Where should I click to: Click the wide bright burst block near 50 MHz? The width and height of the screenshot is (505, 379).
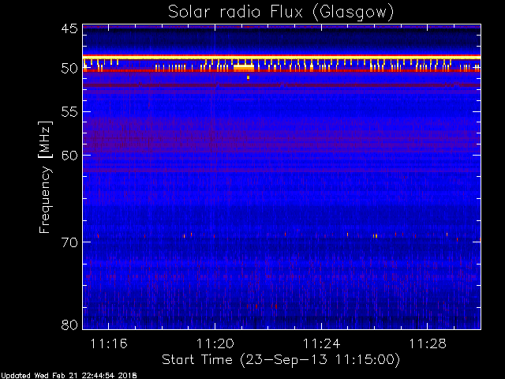click(x=244, y=67)
